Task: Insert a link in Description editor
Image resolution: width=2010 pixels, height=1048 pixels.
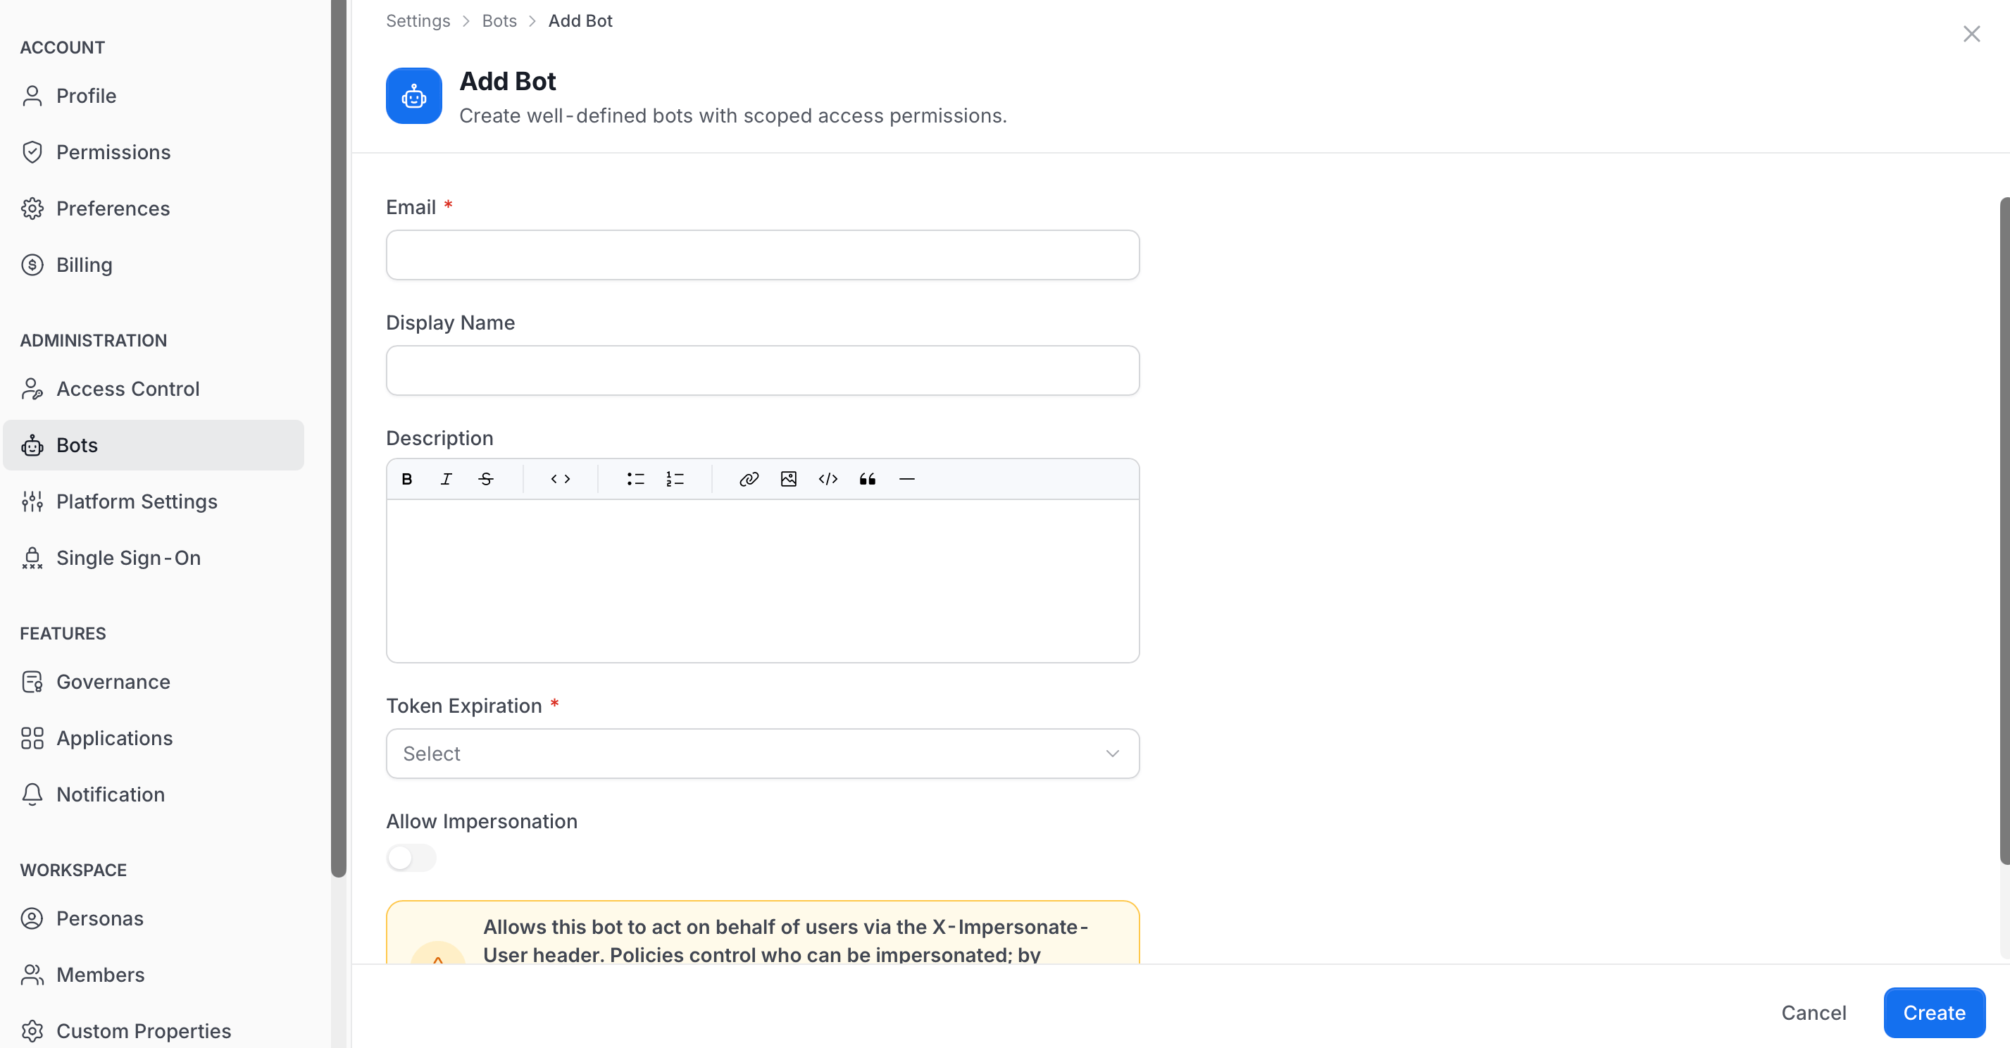Action: [x=749, y=479]
